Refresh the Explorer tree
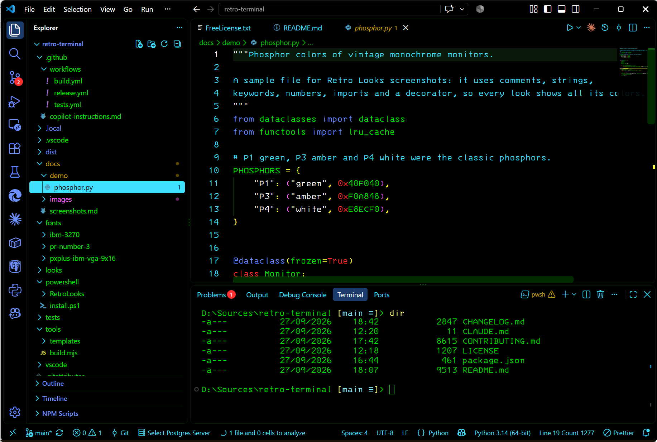The image size is (657, 442). pyautogui.click(x=164, y=44)
